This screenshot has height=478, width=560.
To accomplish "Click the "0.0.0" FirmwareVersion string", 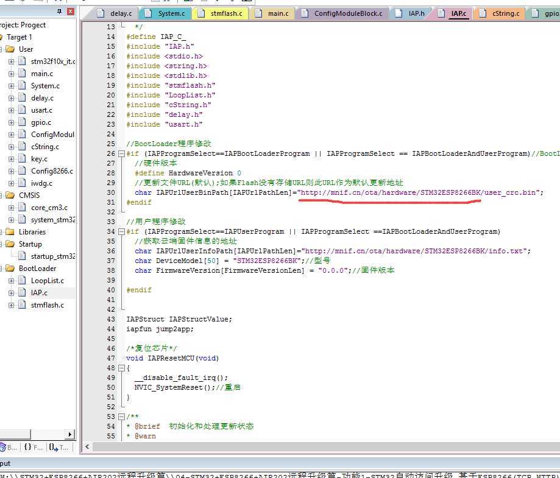I will [x=333, y=270].
